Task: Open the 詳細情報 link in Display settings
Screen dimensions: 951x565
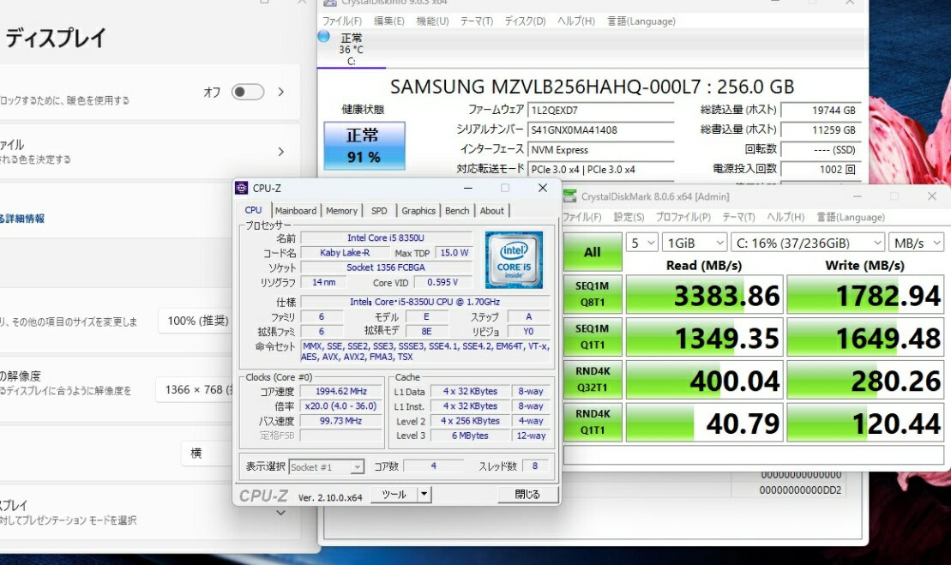Action: coord(22,219)
